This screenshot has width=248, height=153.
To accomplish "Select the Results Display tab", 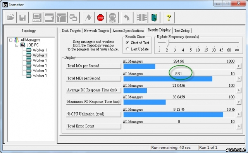I will point(159,30).
